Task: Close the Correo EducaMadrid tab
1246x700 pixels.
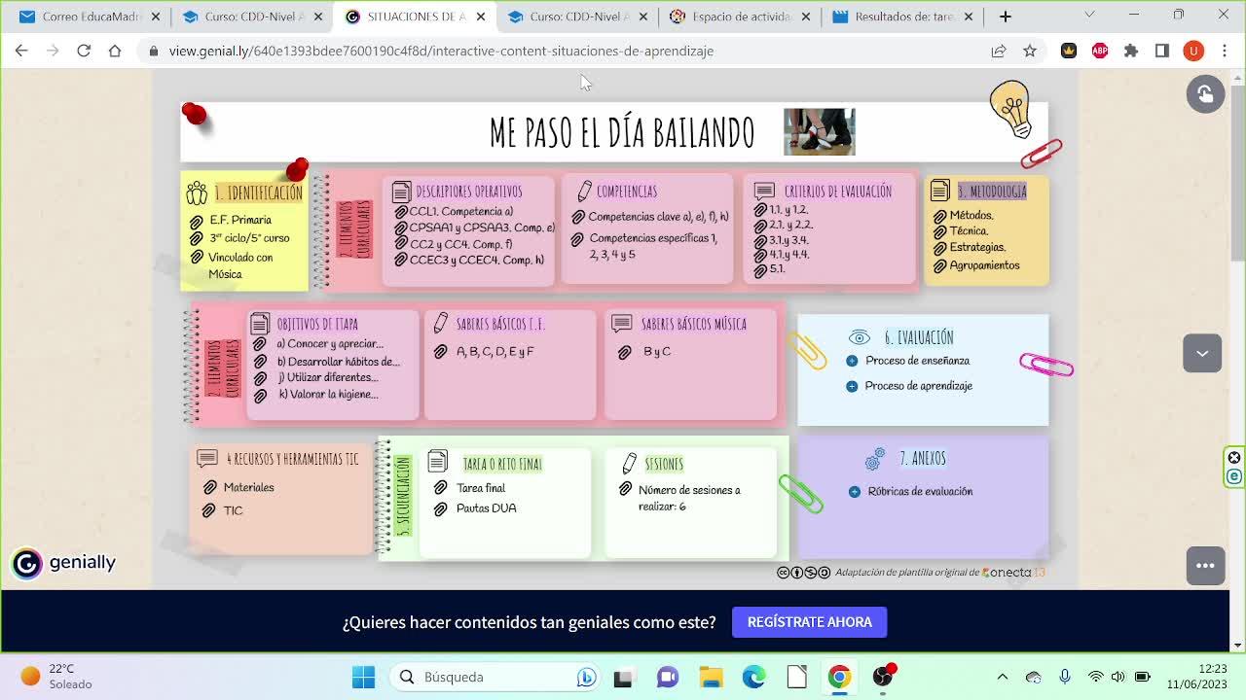Action: (155, 17)
